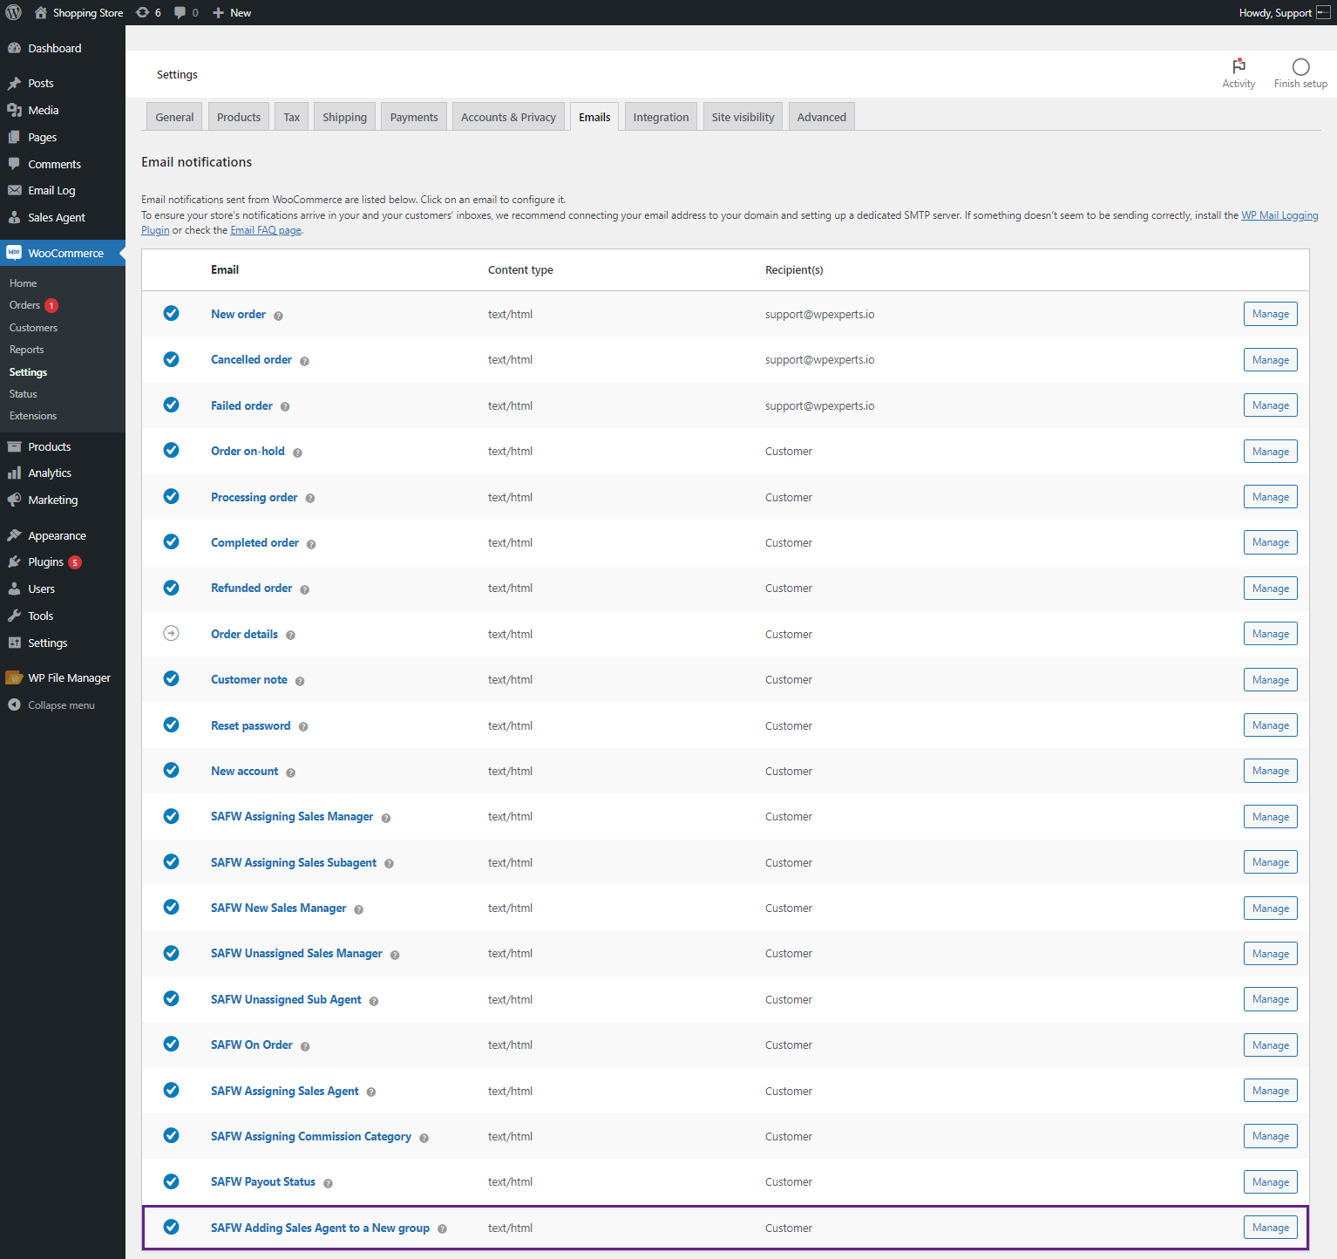Open the Shopping Store site menu
1337x1259 pixels.
[x=79, y=12]
